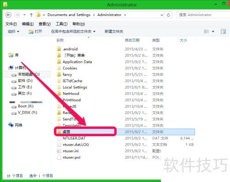The image size is (230, 182).
Task: Click the 新建文件夹 button
Action: [x=114, y=32]
